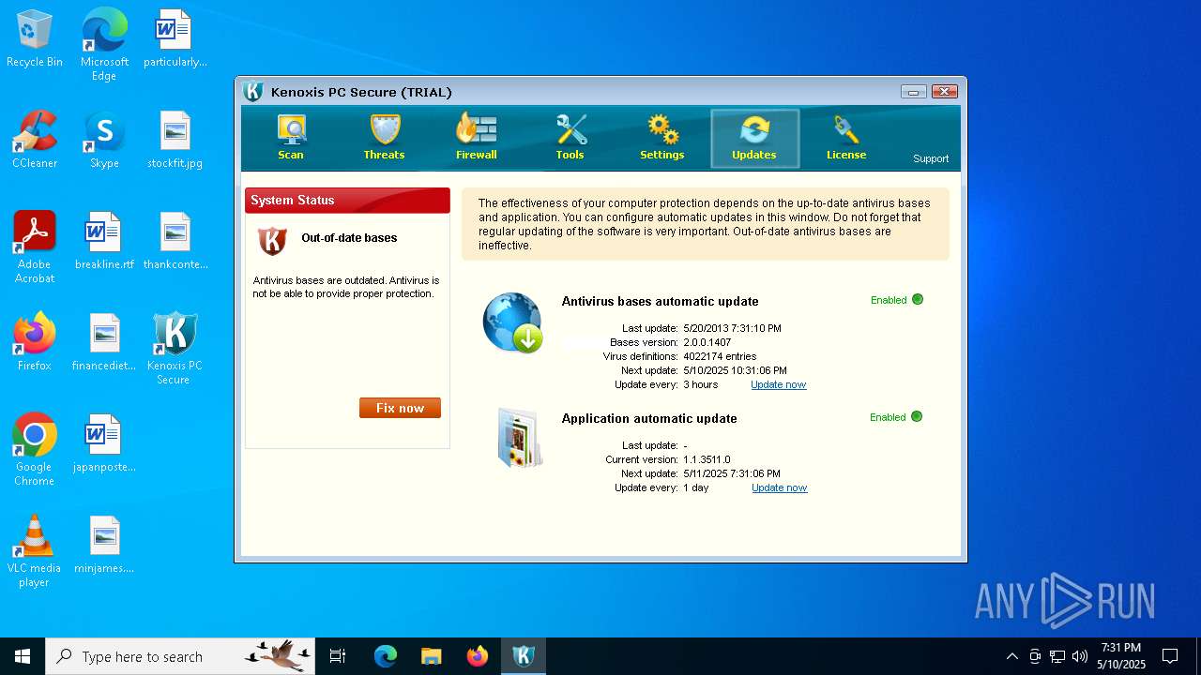This screenshot has height=675, width=1201.
Task: Click Update now for antivirus bases
Action: pyautogui.click(x=778, y=384)
